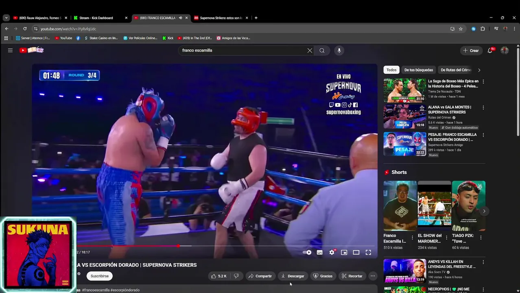This screenshot has height=293, width=520.
Task: Open Chrome media control icon
Action: coord(496,29)
